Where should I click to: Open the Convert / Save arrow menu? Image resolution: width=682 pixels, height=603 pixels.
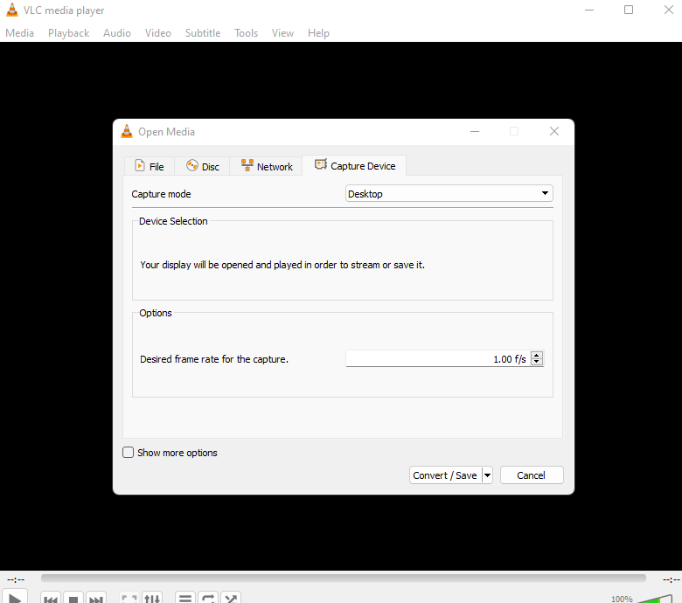pos(488,475)
